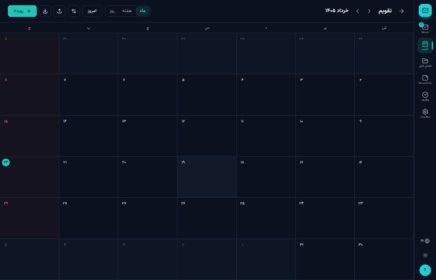Image resolution: width=436 pixels, height=280 pixels.
Task: Switch to ماه month view tab
Action: 143,11
